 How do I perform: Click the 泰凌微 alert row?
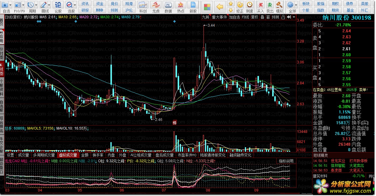coord(344,170)
